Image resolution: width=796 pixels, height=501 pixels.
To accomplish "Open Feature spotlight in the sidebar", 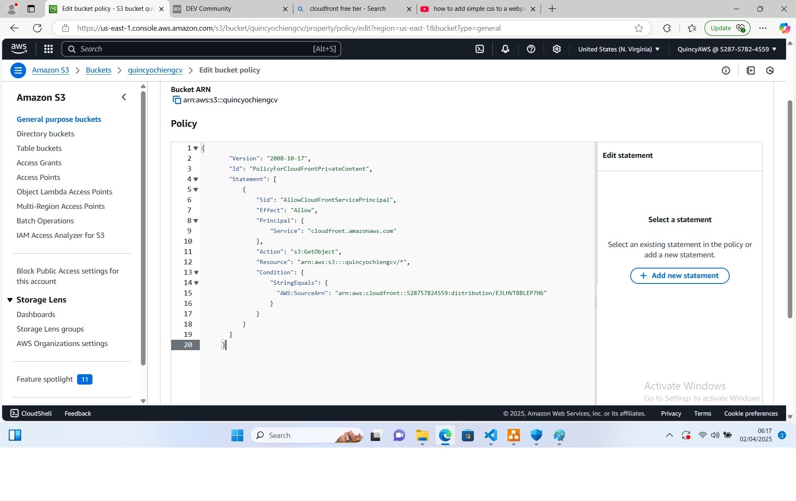I will [44, 379].
